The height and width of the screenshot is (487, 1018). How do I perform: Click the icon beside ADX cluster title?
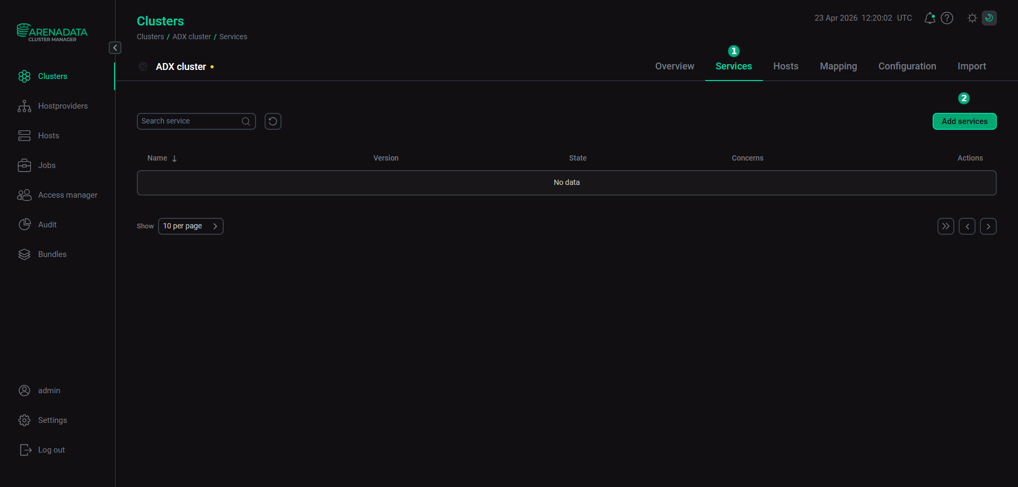[143, 67]
